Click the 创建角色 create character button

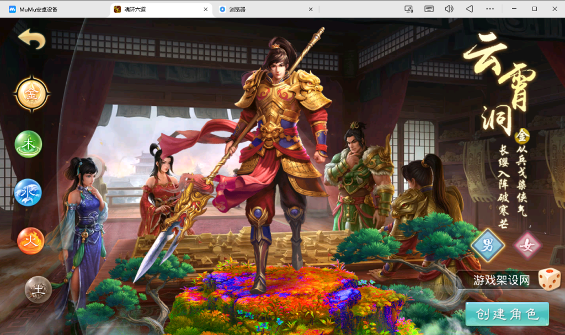click(x=507, y=314)
